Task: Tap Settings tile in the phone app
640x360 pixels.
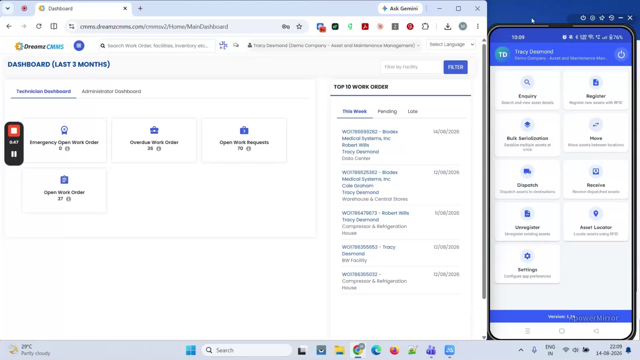Action: (527, 264)
